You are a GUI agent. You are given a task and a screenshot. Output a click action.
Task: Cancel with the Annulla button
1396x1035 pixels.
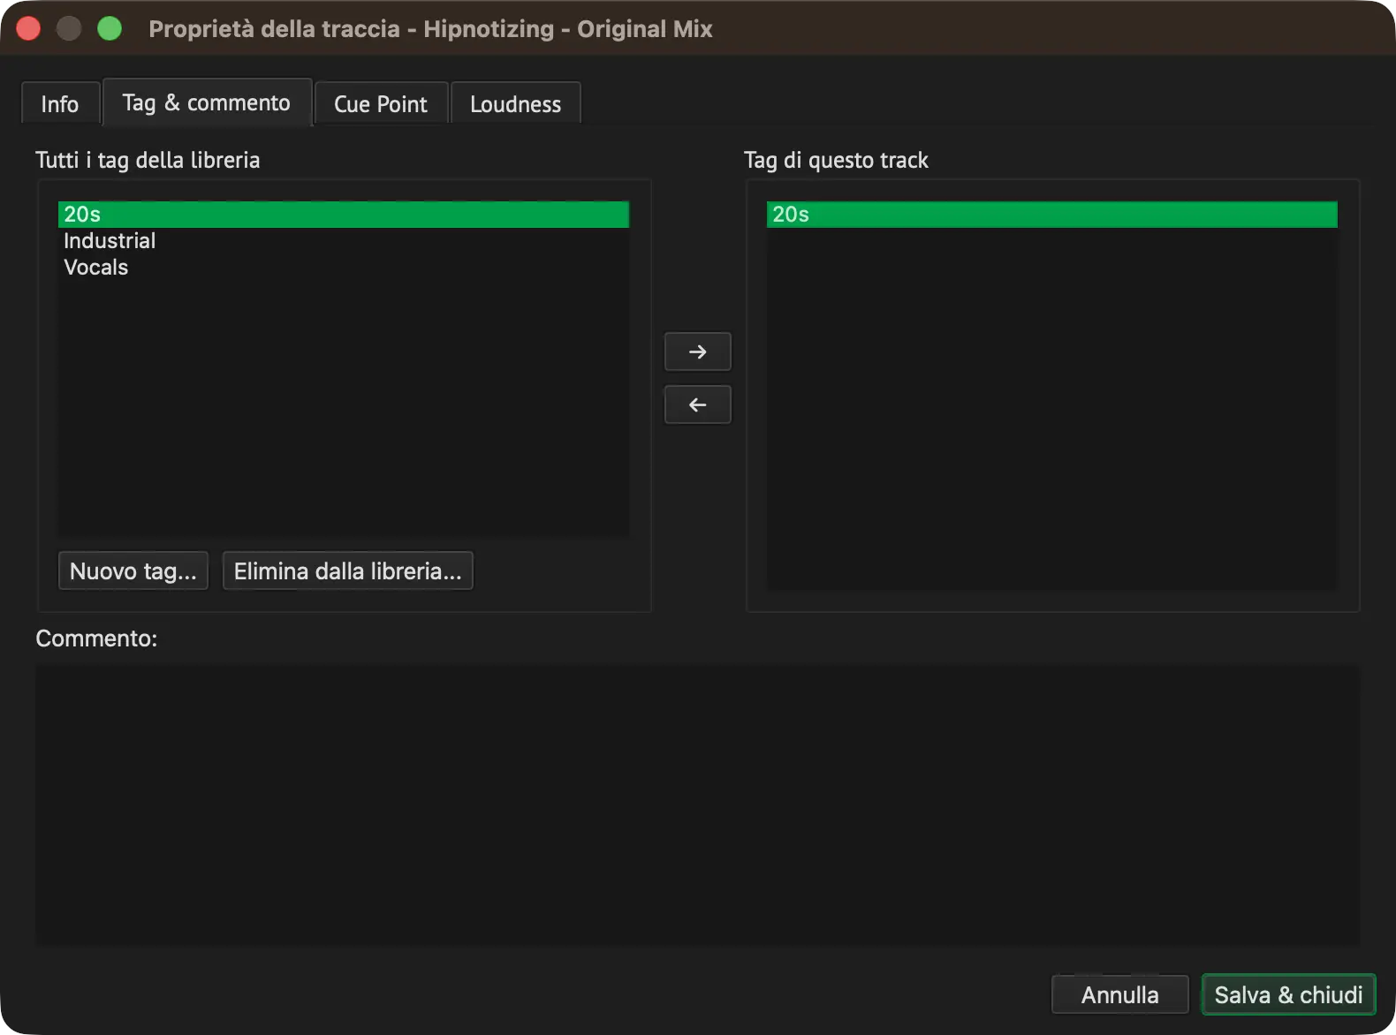coord(1119,994)
